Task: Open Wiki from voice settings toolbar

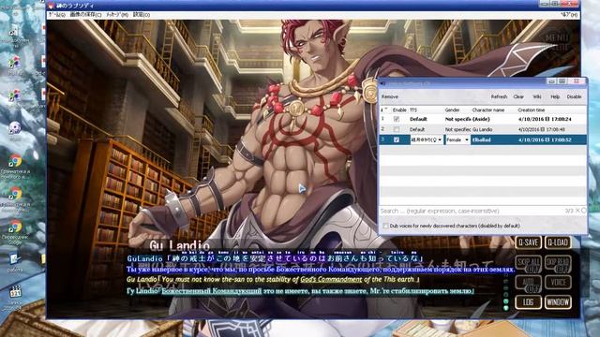Action: click(x=537, y=97)
